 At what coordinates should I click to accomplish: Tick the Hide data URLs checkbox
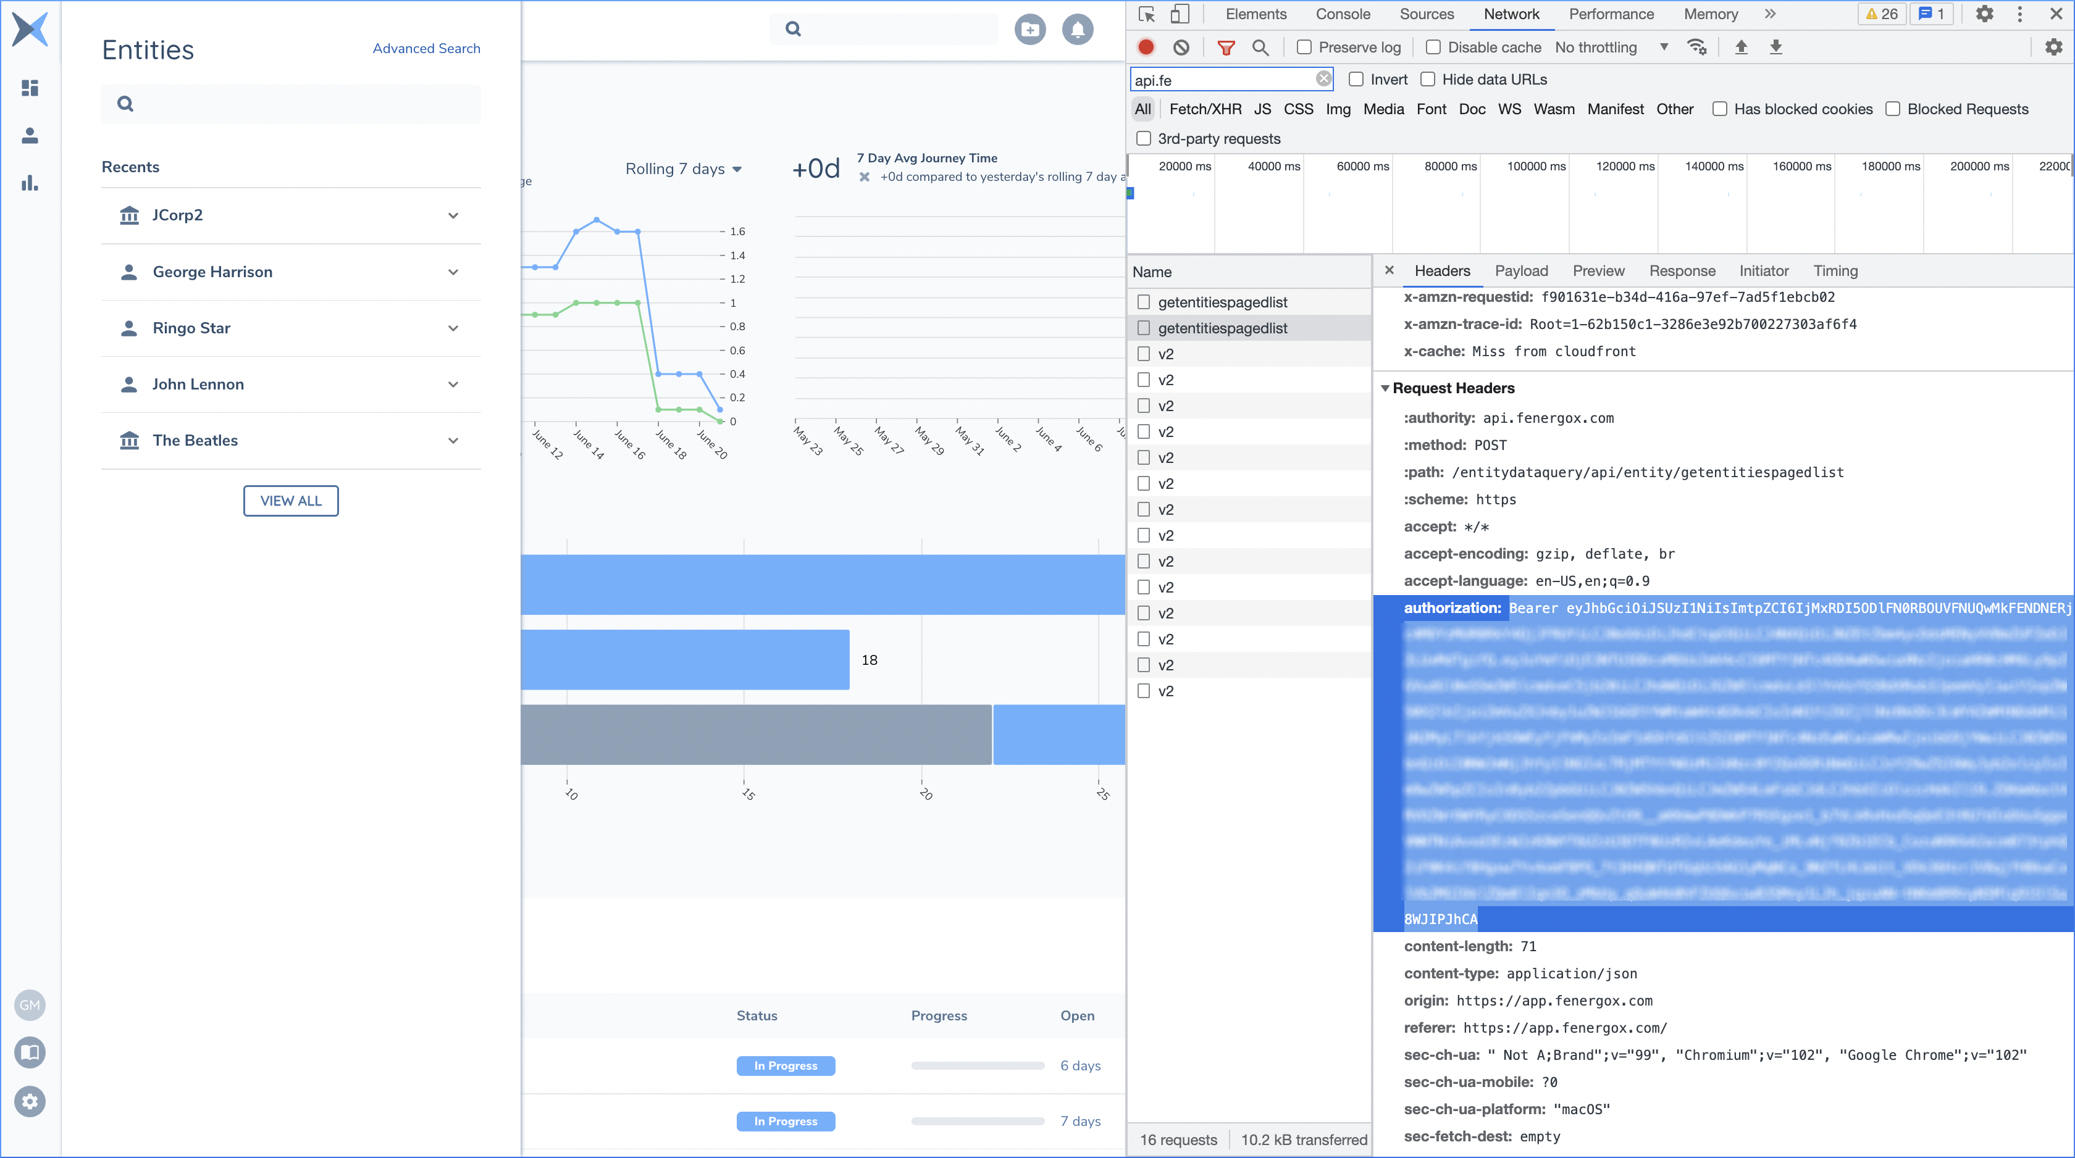(x=1427, y=79)
